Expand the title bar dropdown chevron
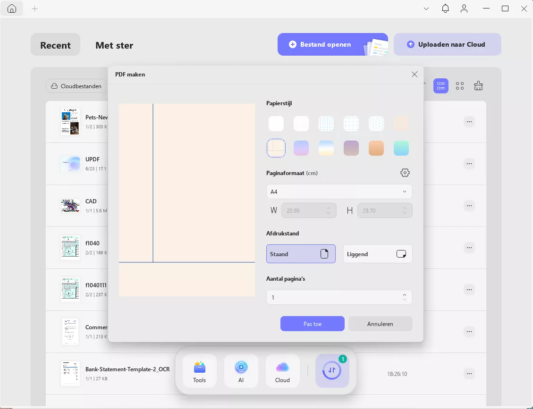 click(426, 9)
